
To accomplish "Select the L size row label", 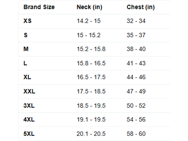I will (x=25, y=63).
